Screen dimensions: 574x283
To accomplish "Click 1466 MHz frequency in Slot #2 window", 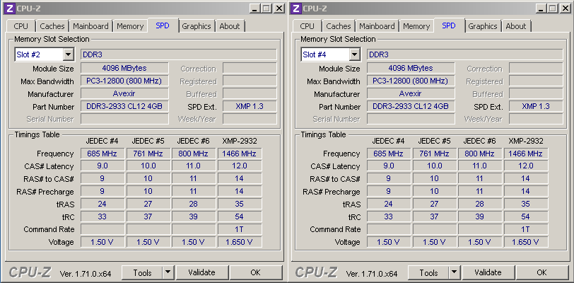I will (x=240, y=154).
